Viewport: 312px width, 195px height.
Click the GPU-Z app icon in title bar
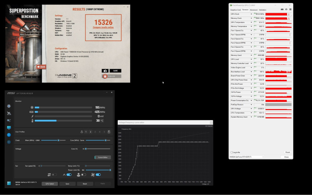point(231,5)
